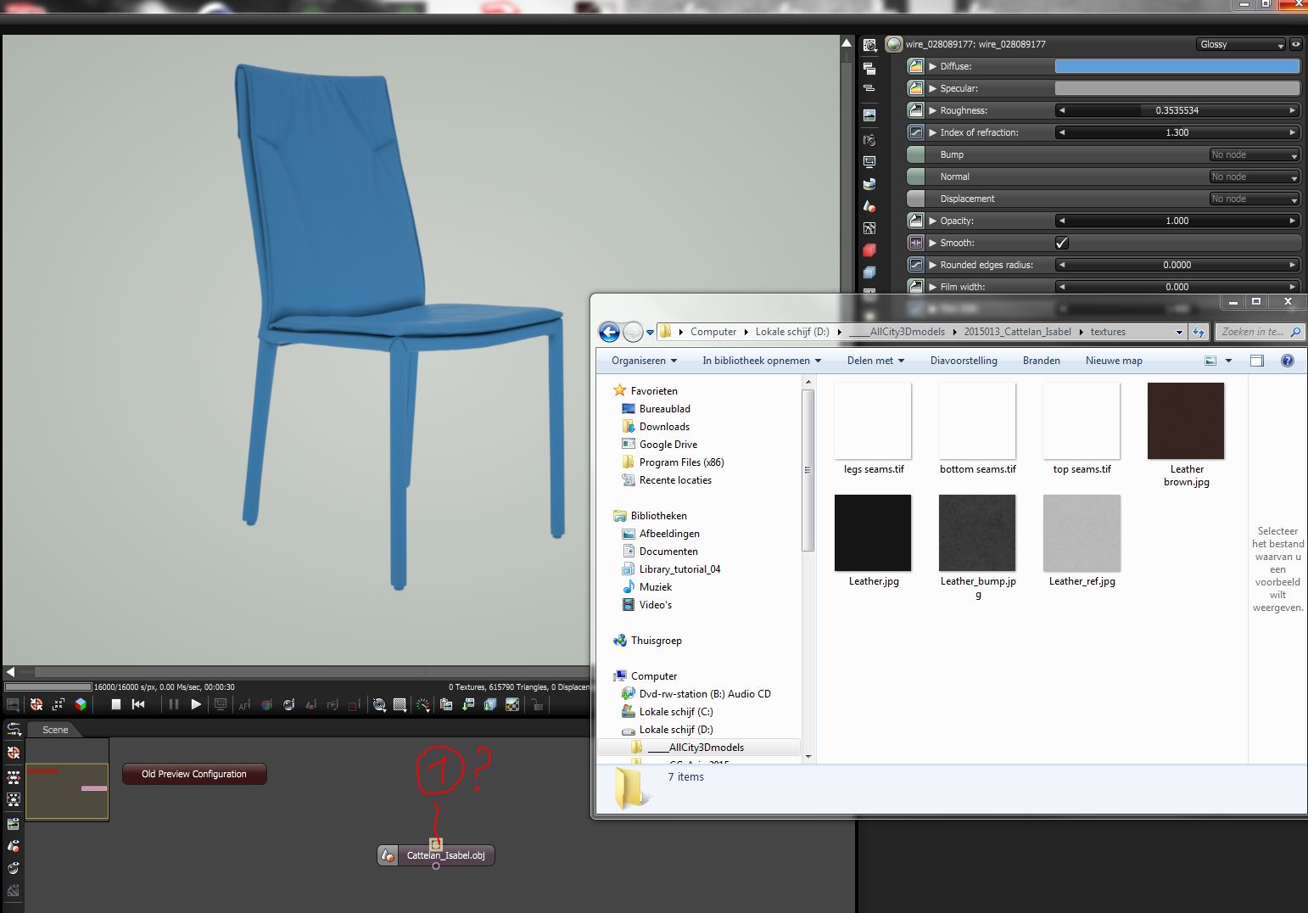The height and width of the screenshot is (913, 1308).
Task: Open the Bump node dropdown
Action: (x=1255, y=154)
